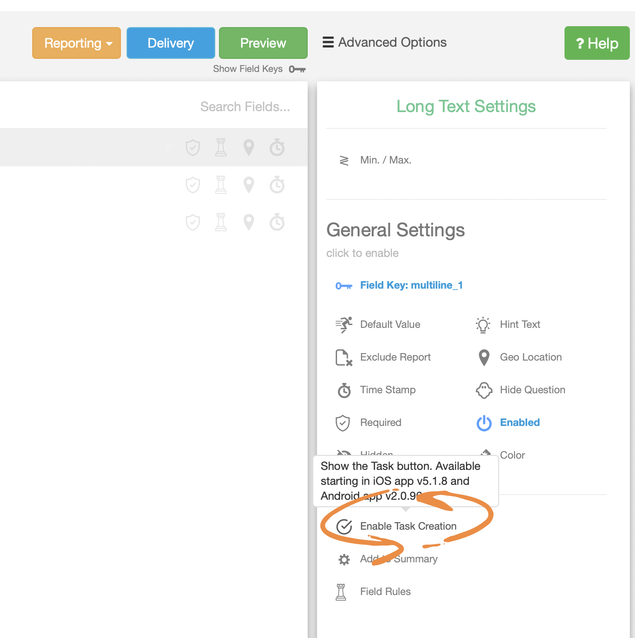The height and width of the screenshot is (638, 635).
Task: Click the Search Fields input box
Action: (245, 106)
